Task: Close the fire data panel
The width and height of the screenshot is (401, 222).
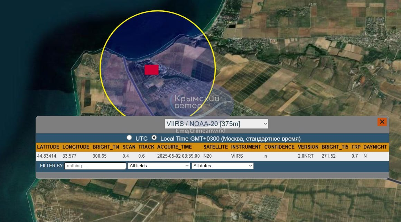Action: click(x=382, y=122)
